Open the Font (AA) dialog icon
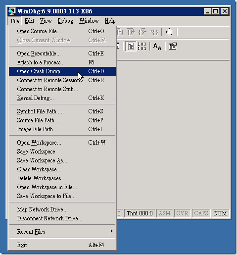This screenshot has height=255, width=237. pos(157,47)
